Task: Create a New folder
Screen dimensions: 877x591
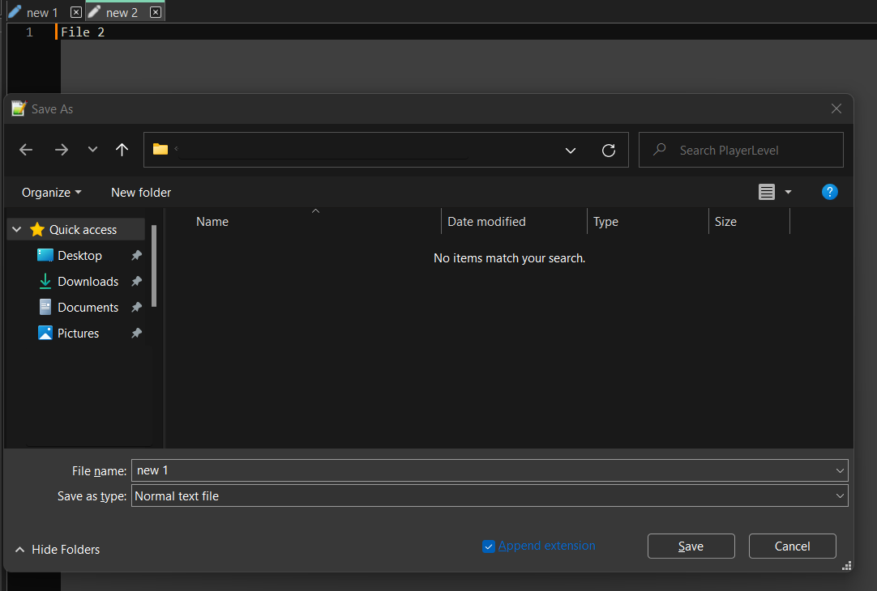Action: [141, 192]
